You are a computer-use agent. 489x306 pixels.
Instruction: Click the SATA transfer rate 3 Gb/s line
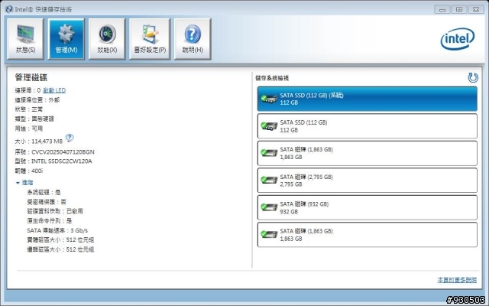click(57, 230)
